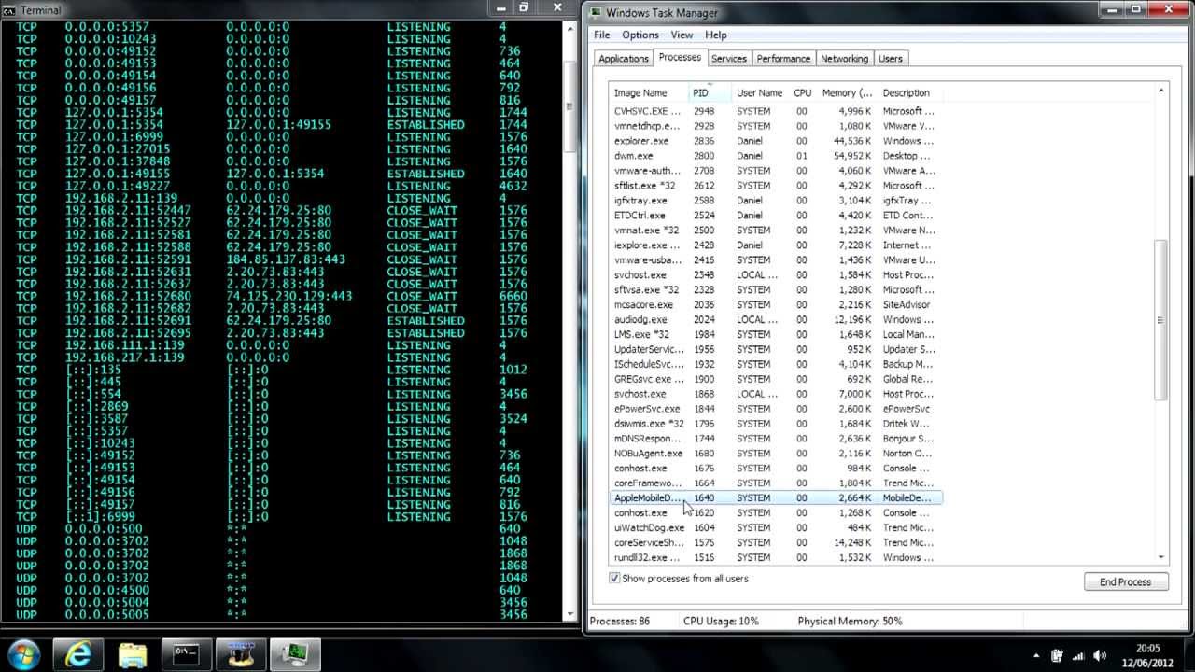Viewport: 1195px width, 672px height.
Task: Switch to the Terminal taskbar button
Action: (187, 655)
